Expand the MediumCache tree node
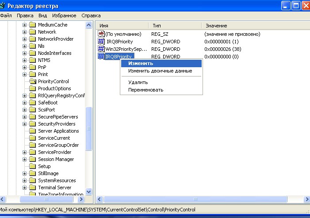This screenshot has height=218, width=310. click(x=24, y=25)
